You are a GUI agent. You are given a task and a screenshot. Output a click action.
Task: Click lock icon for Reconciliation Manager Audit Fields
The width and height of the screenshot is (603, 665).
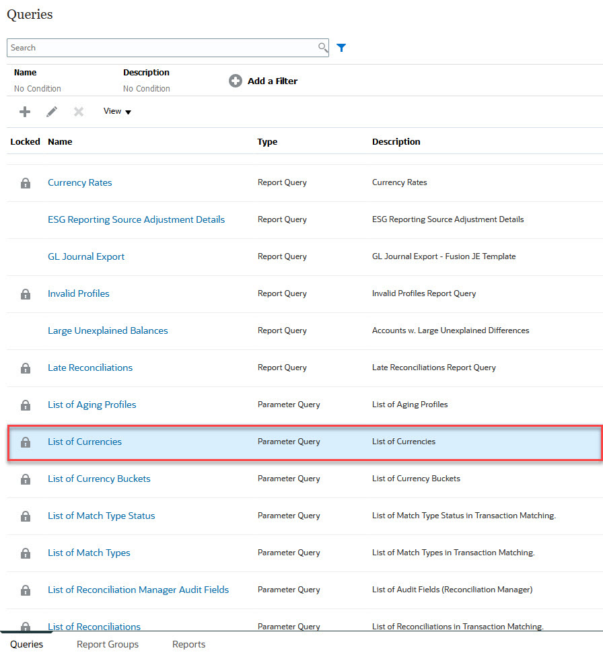26,590
